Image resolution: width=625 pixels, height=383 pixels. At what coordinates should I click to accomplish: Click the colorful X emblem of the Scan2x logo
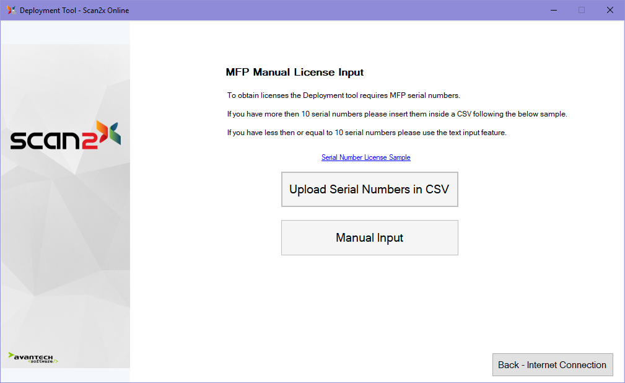pos(108,133)
